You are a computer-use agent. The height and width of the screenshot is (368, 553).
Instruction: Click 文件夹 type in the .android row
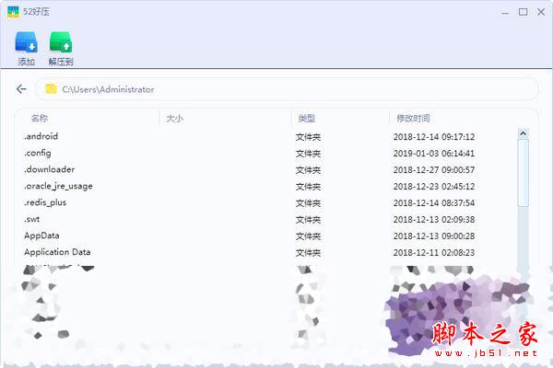[308, 137]
